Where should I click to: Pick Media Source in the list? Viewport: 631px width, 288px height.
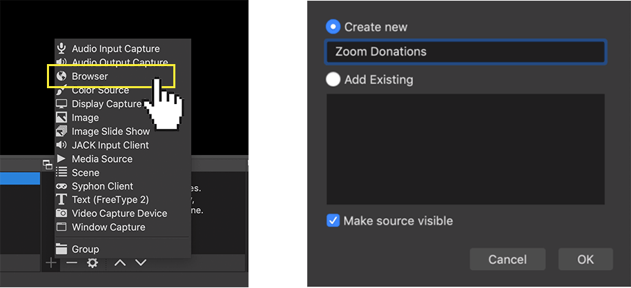[x=102, y=159]
